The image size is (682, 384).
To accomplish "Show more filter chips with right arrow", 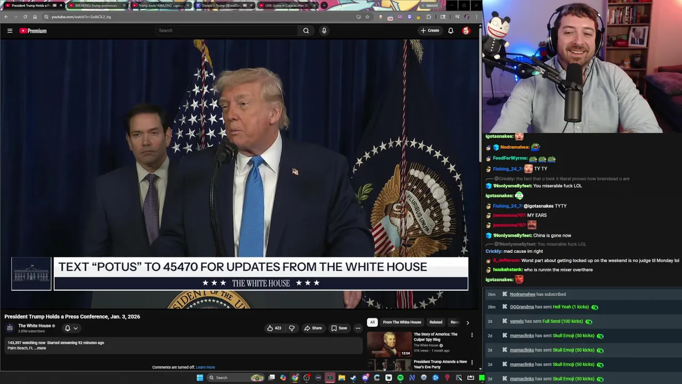I will pyautogui.click(x=468, y=322).
